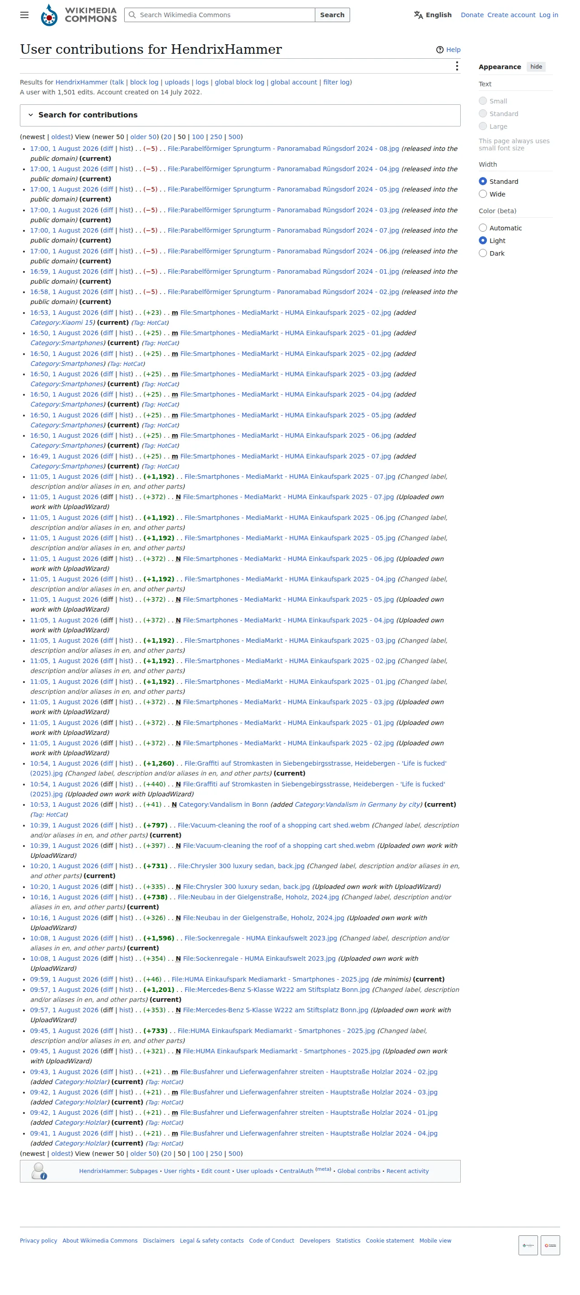
Task: Open Global contribs link
Action: pos(359,1171)
